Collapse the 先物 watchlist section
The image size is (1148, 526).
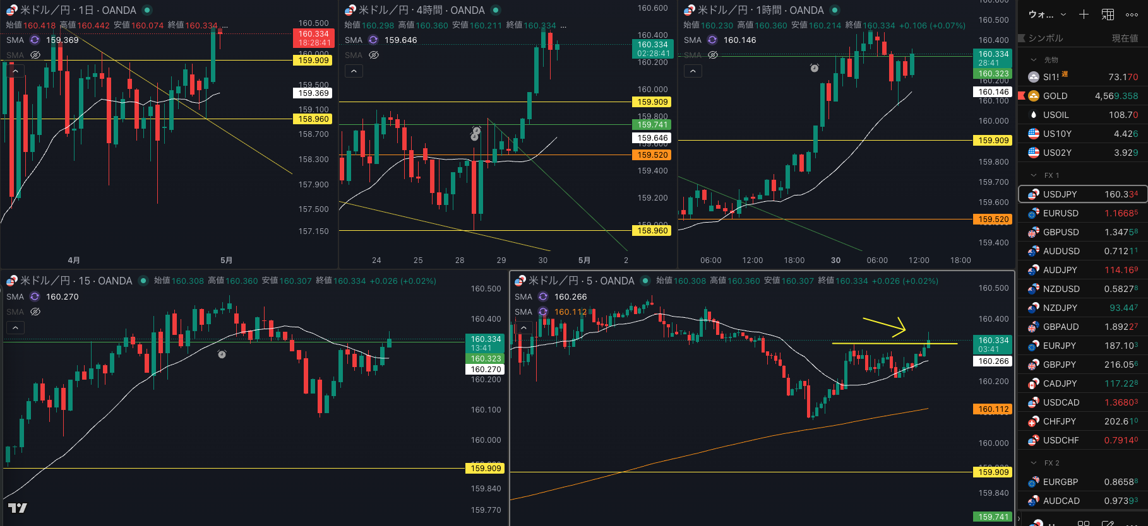[x=1034, y=60]
